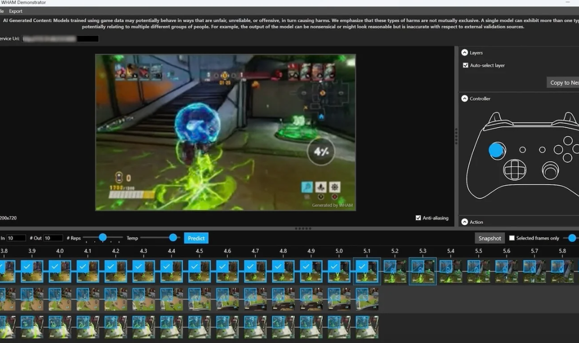The height and width of the screenshot is (343, 579).
Task: Select the third-row frame thumbnail under 5.1
Action: click(x=367, y=327)
